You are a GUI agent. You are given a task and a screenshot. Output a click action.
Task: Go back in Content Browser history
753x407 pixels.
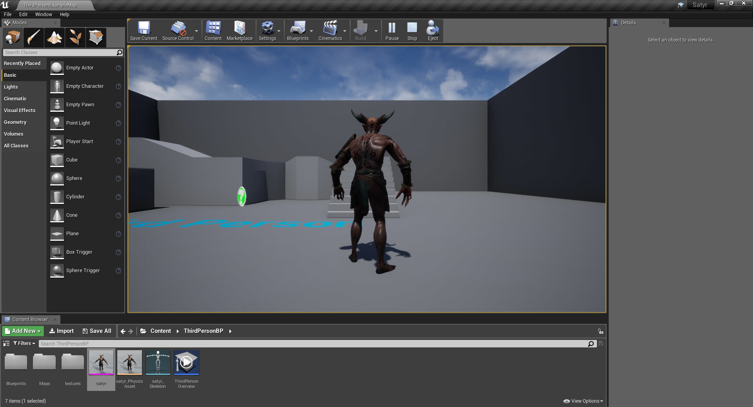[123, 331]
